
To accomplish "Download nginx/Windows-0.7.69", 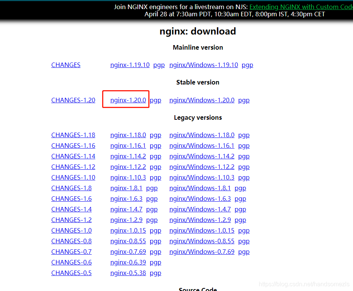I will click(x=202, y=252).
